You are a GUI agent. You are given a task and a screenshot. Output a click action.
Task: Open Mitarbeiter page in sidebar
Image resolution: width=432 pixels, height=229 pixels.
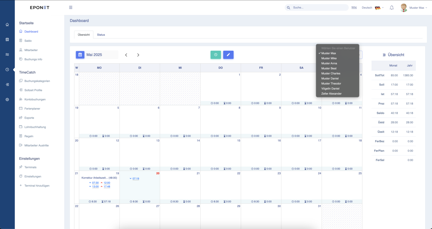tap(31, 50)
